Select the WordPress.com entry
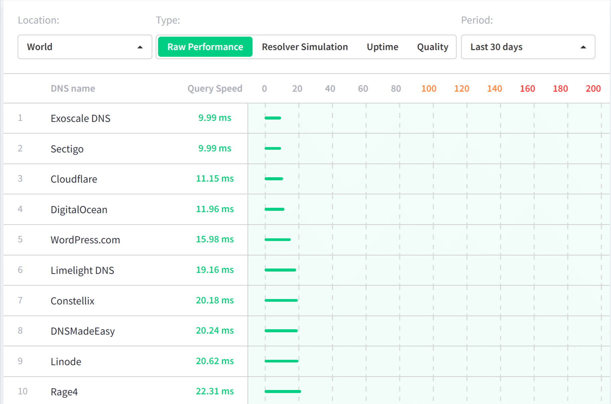The height and width of the screenshot is (404, 611). (85, 240)
